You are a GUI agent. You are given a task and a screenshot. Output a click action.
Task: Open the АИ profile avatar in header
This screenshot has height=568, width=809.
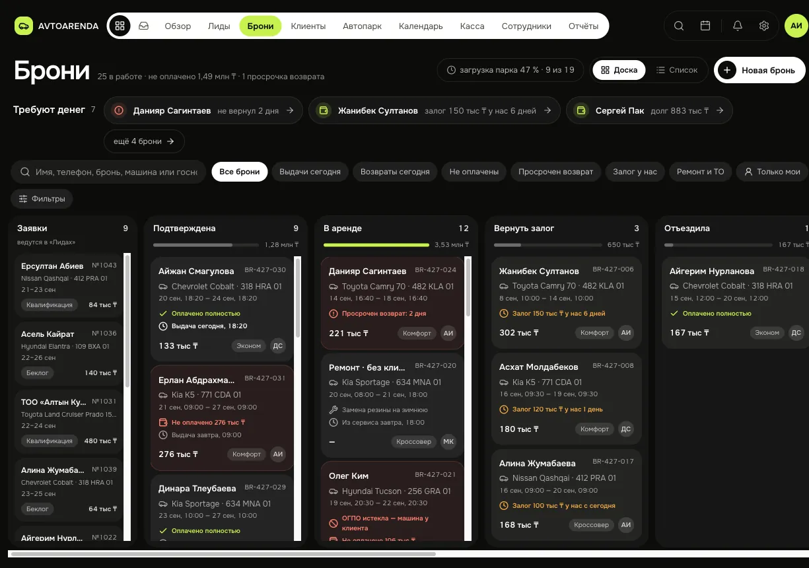click(x=796, y=26)
